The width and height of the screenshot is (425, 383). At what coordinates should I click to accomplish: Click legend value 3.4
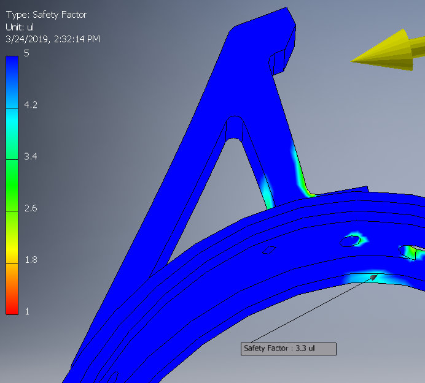(x=31, y=156)
